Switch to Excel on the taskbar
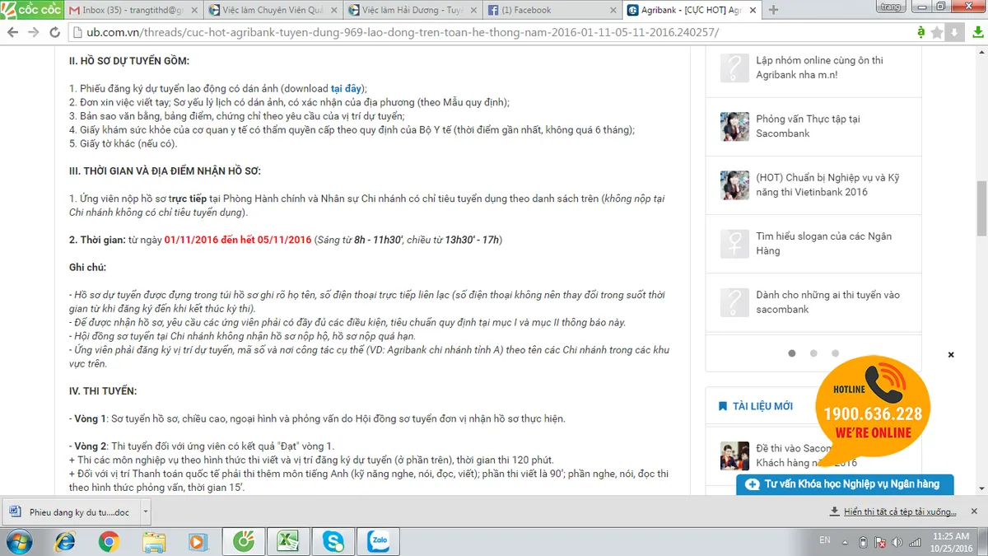The height and width of the screenshot is (556, 988). click(289, 541)
